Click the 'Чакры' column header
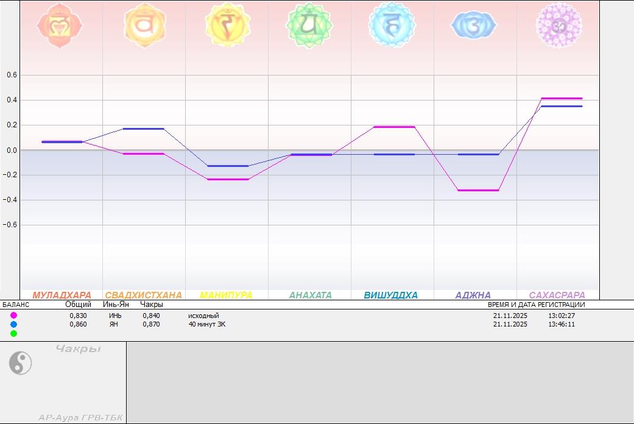This screenshot has width=634, height=424. click(x=152, y=304)
